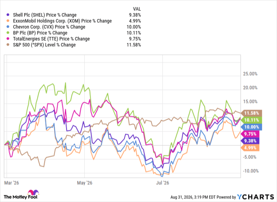Click The Motley Fool jester hat logo

coord(33,193)
